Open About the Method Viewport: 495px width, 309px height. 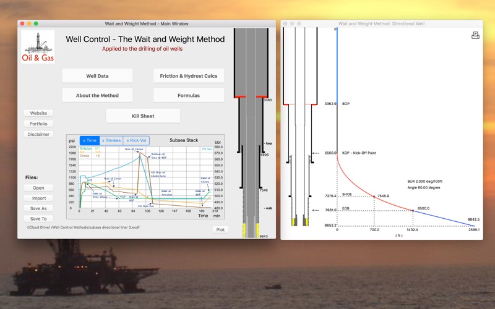tap(97, 95)
